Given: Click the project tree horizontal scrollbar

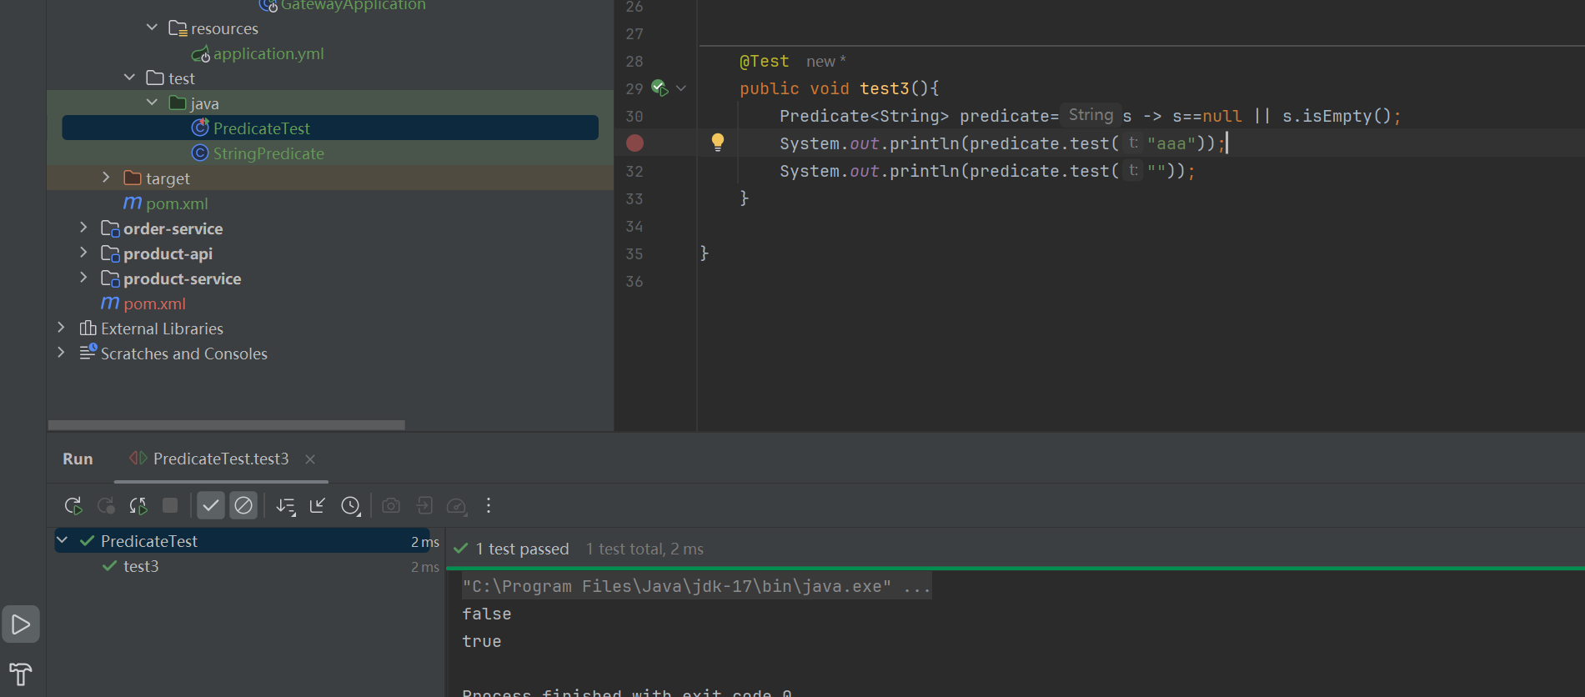Looking at the screenshot, I should click(x=227, y=425).
